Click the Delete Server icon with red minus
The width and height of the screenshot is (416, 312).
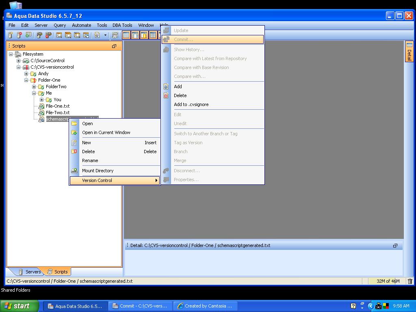[19, 35]
